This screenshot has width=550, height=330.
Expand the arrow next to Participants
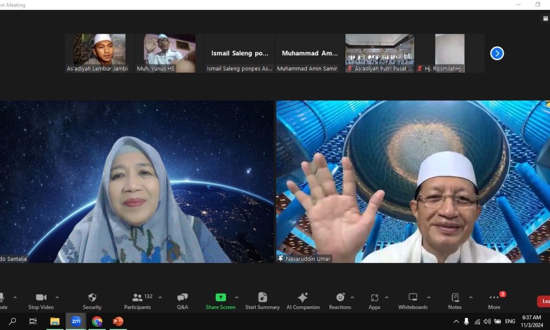pyautogui.click(x=160, y=297)
